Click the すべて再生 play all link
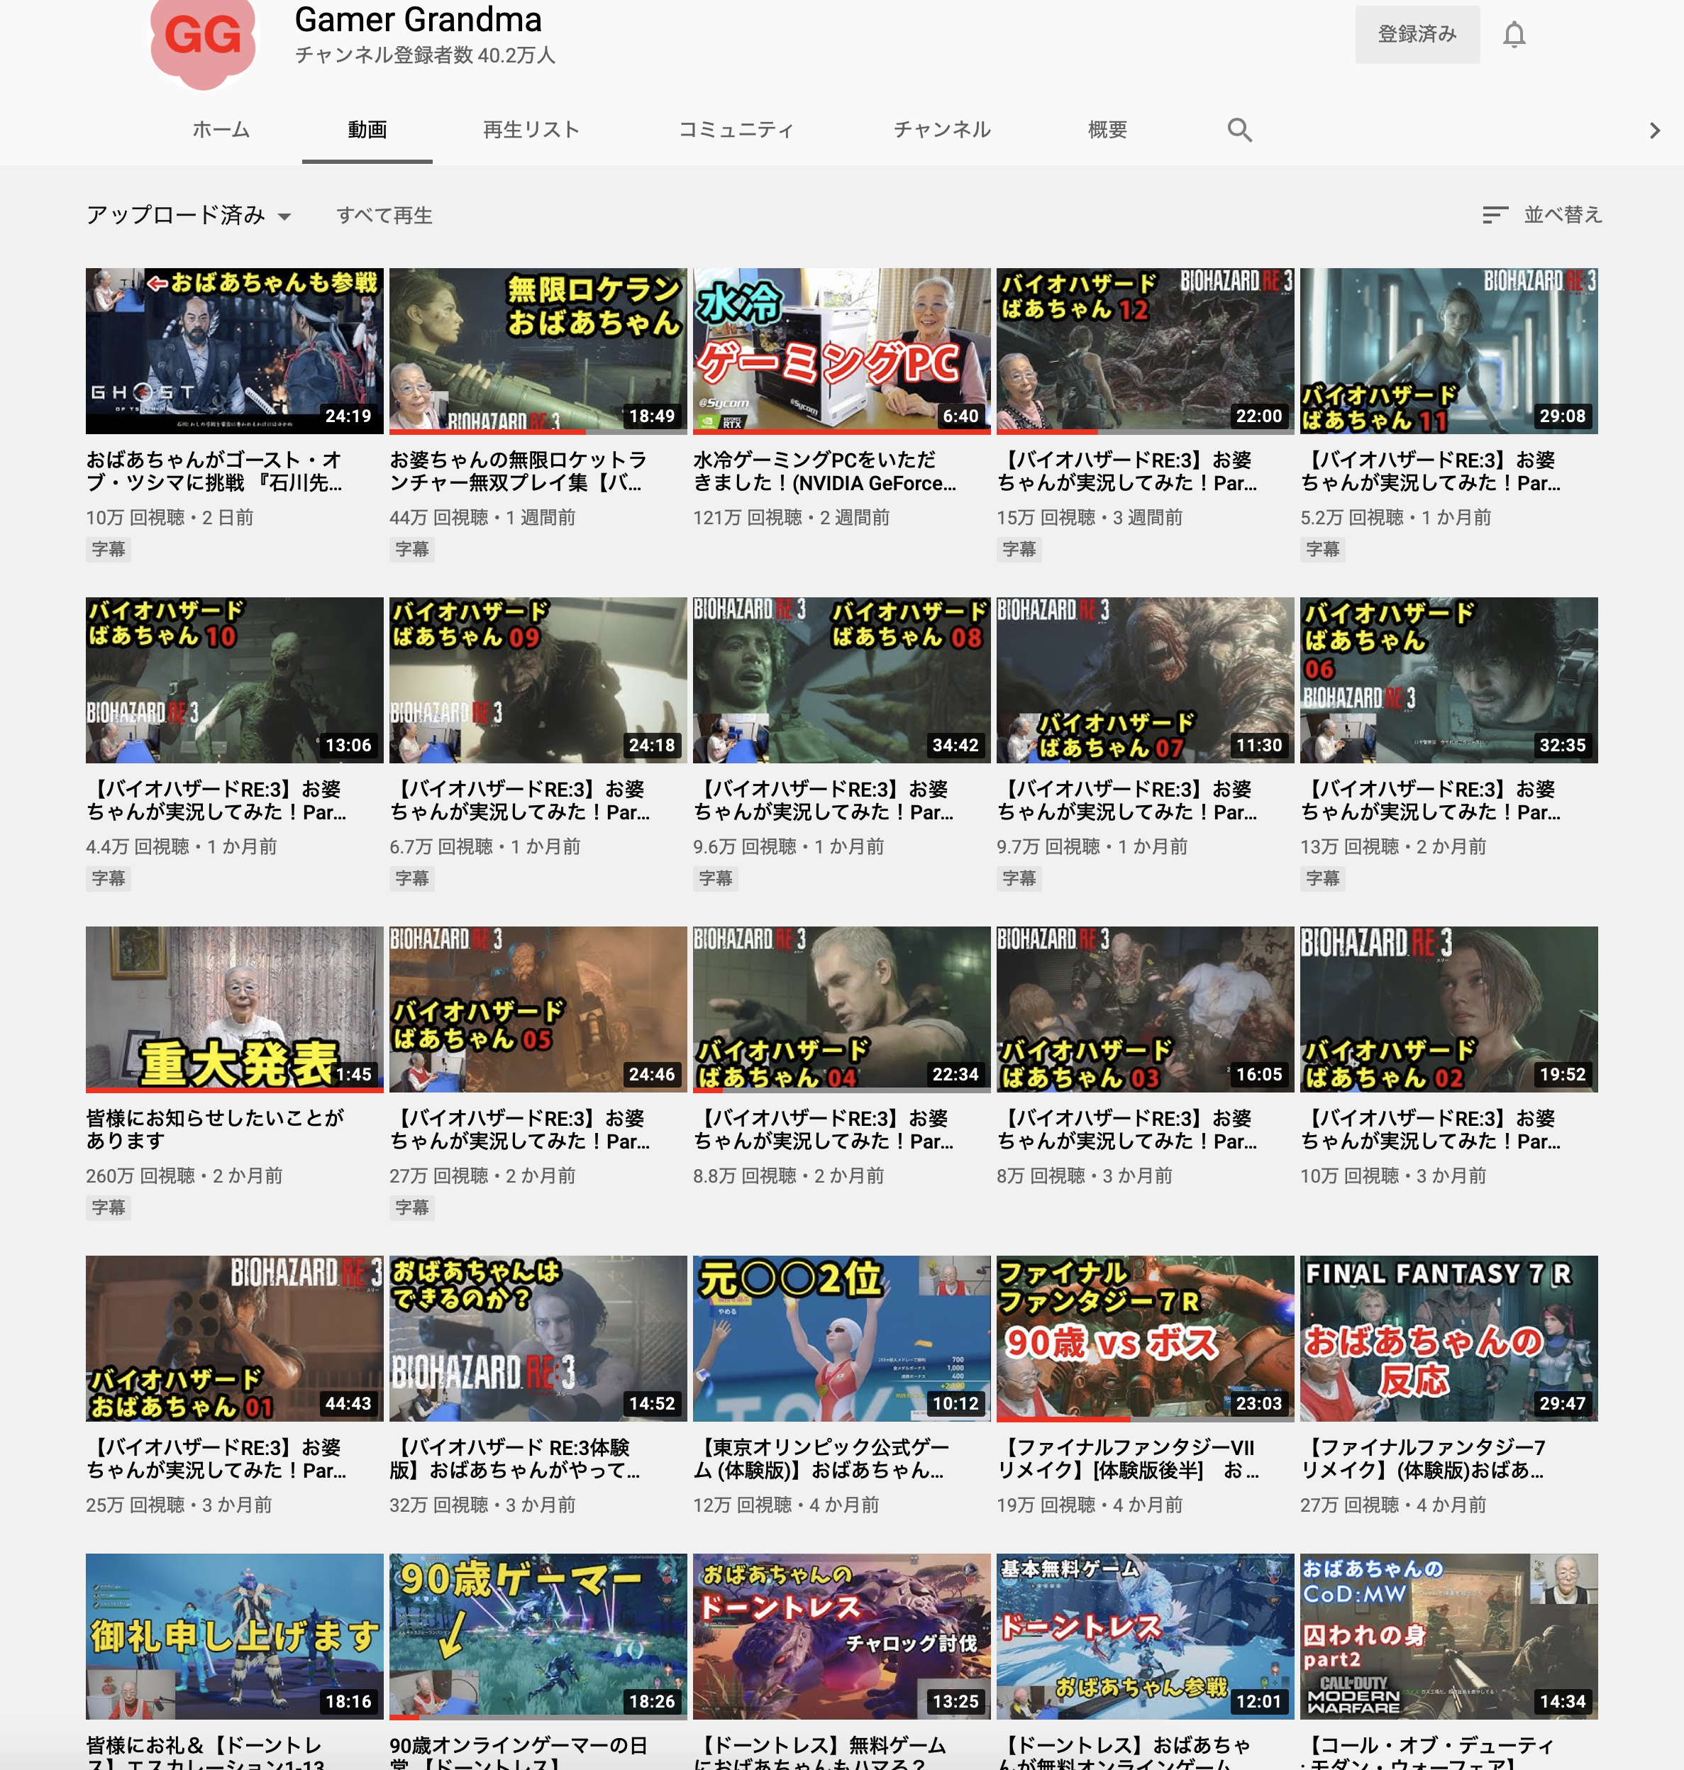 384,216
